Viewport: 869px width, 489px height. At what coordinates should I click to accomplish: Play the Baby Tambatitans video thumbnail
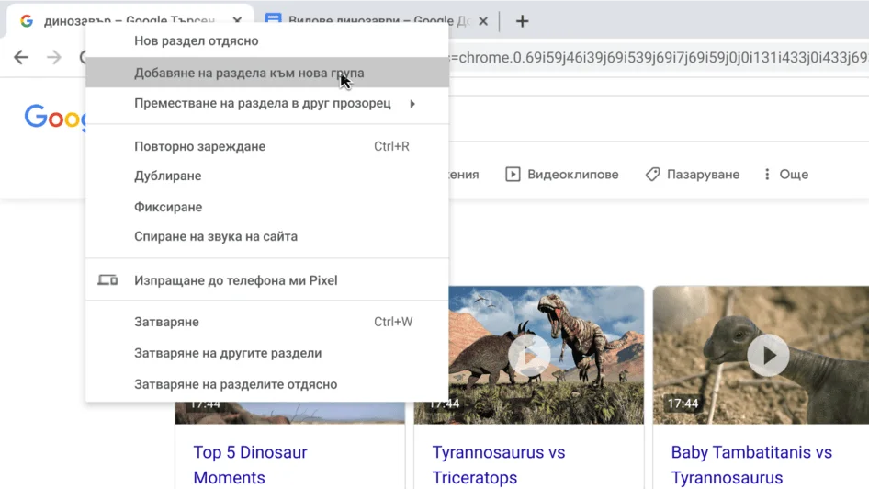[x=768, y=355]
